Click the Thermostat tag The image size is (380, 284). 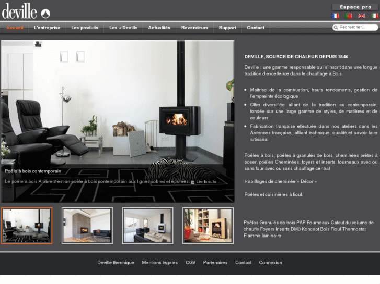354,229
